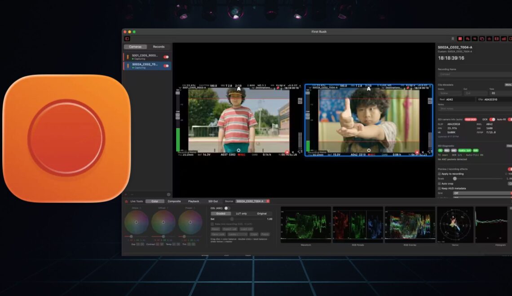Switch to the Records tab
The height and width of the screenshot is (296, 512).
click(159, 47)
